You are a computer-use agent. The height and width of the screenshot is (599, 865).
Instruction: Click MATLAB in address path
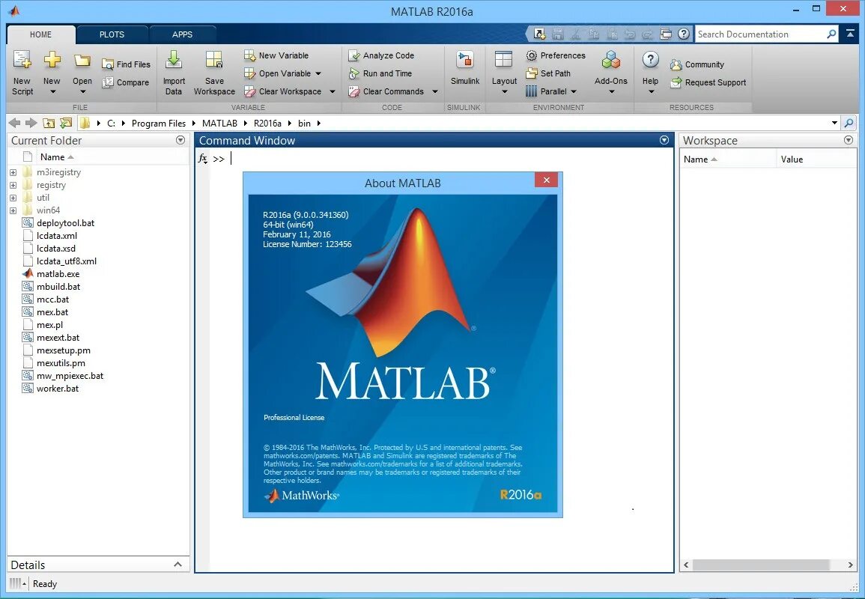click(219, 123)
